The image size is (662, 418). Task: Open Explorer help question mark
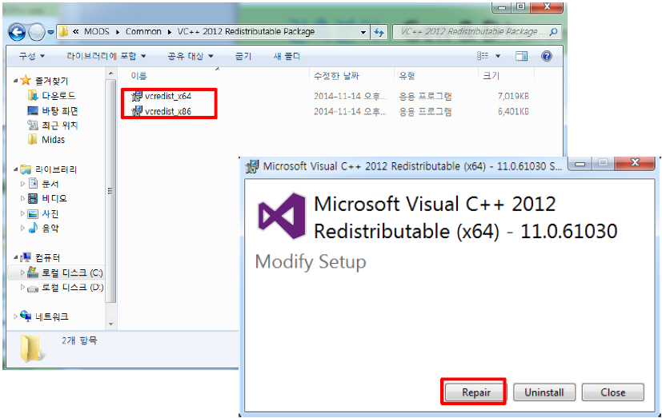point(546,56)
